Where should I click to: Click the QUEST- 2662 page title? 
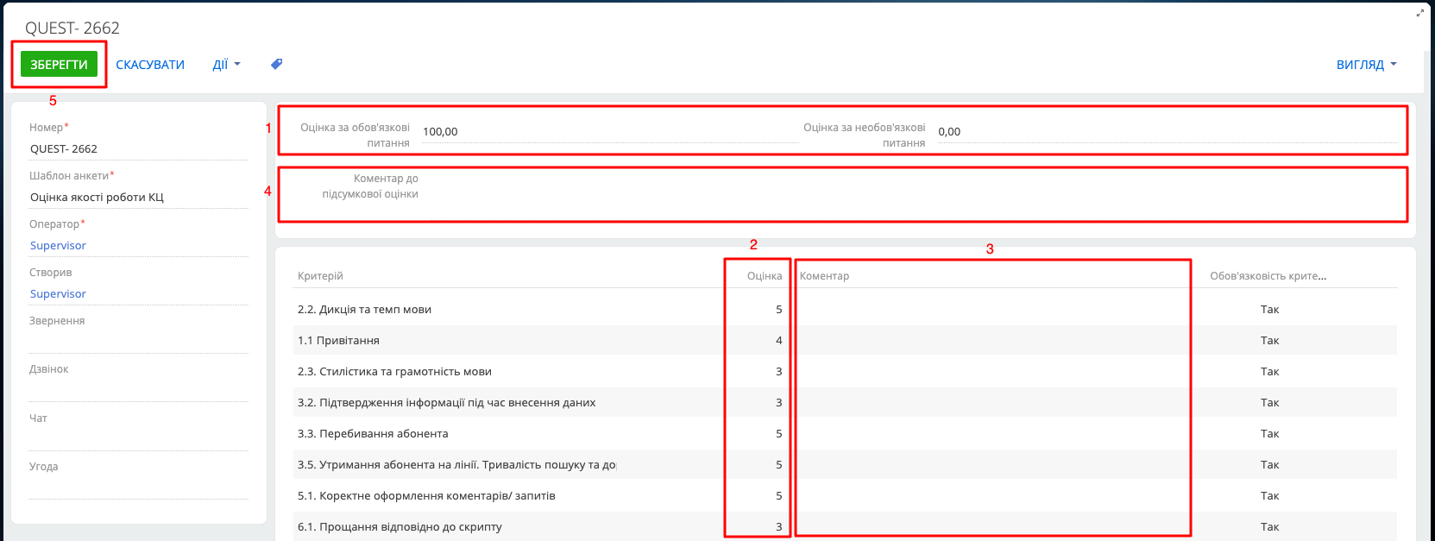click(72, 28)
